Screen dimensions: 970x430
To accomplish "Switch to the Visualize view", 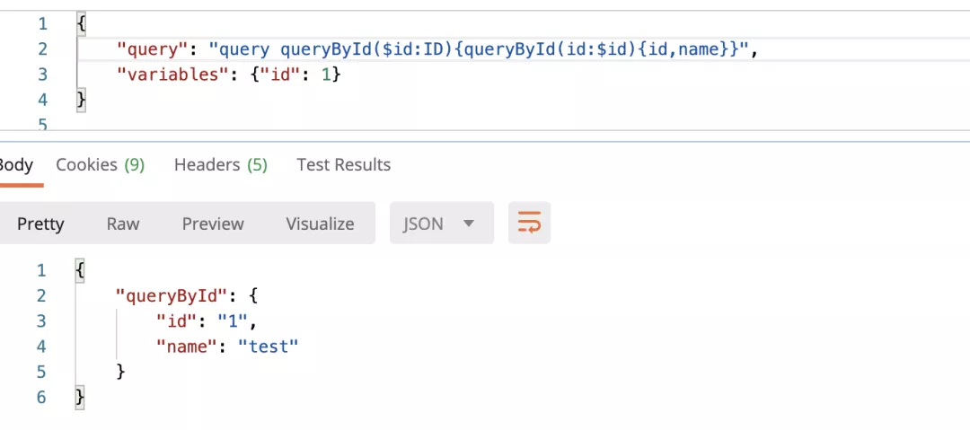I will click(320, 224).
